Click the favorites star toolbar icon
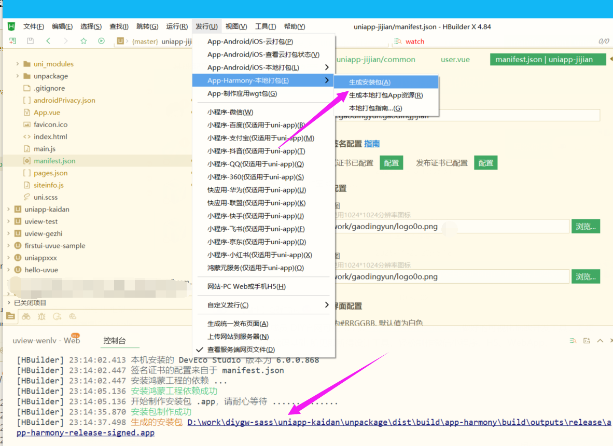Viewport: 613px width, 446px height. tap(83, 40)
